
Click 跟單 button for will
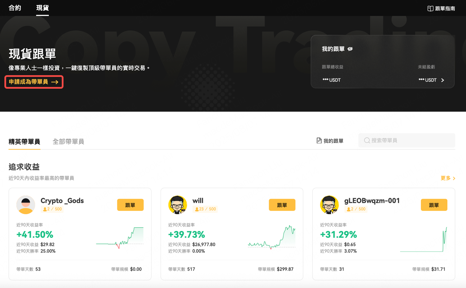282,205
